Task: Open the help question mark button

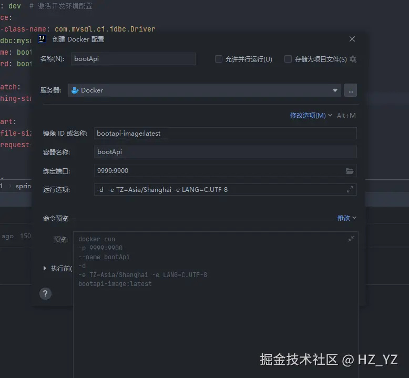Action: 45,294
